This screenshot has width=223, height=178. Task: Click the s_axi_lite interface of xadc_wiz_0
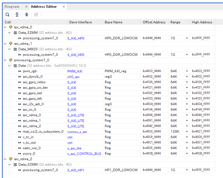pos(75,148)
